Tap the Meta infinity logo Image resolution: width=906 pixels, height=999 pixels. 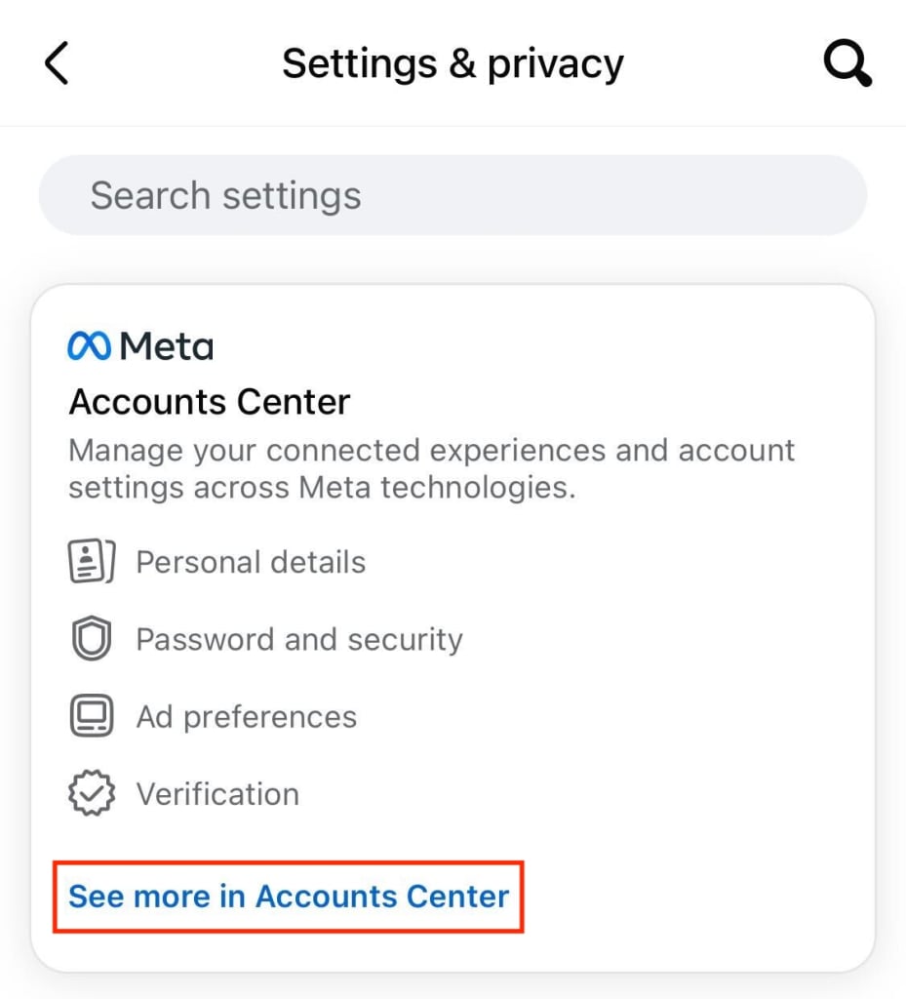click(90, 346)
